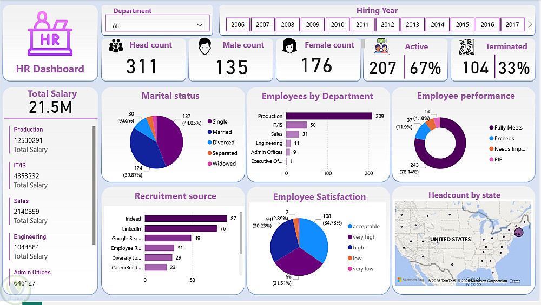Open the Department dropdown showing All
541x305 pixels.
tap(157, 25)
